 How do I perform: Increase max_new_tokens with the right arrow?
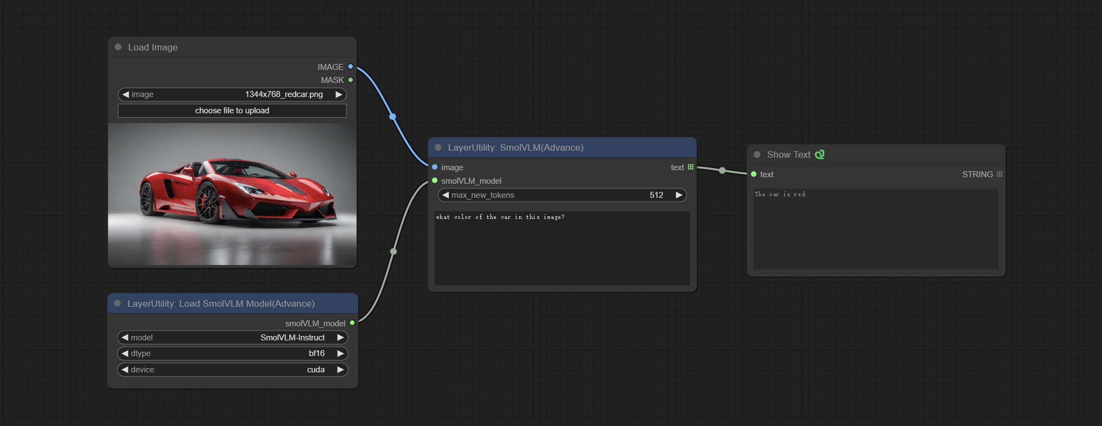click(x=679, y=195)
